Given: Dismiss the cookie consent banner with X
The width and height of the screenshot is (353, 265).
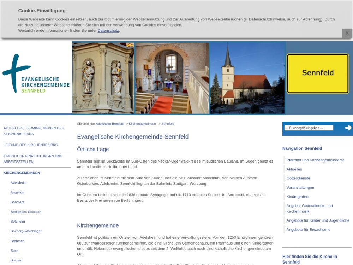Looking at the screenshot, I should (x=347, y=33).
